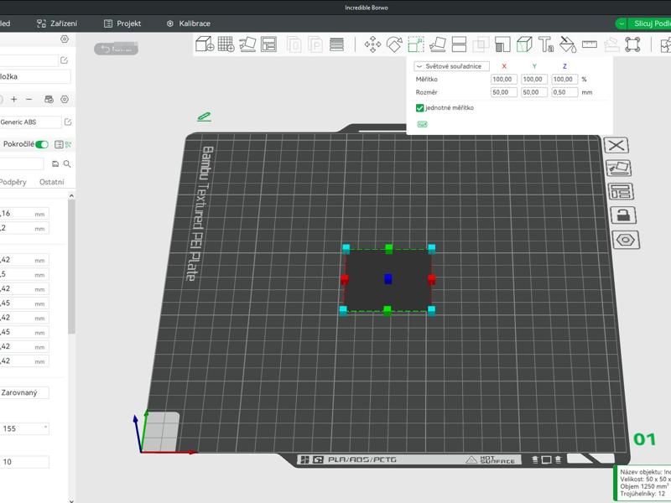Click the settings scrollbar up arrow
This screenshot has width=671, height=503.
click(x=71, y=195)
